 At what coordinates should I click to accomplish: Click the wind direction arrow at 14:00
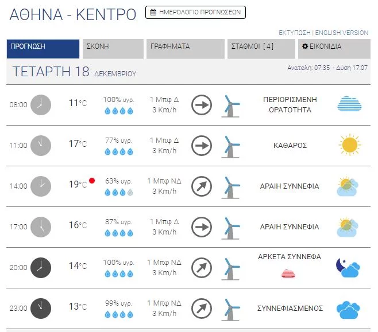[202, 186]
